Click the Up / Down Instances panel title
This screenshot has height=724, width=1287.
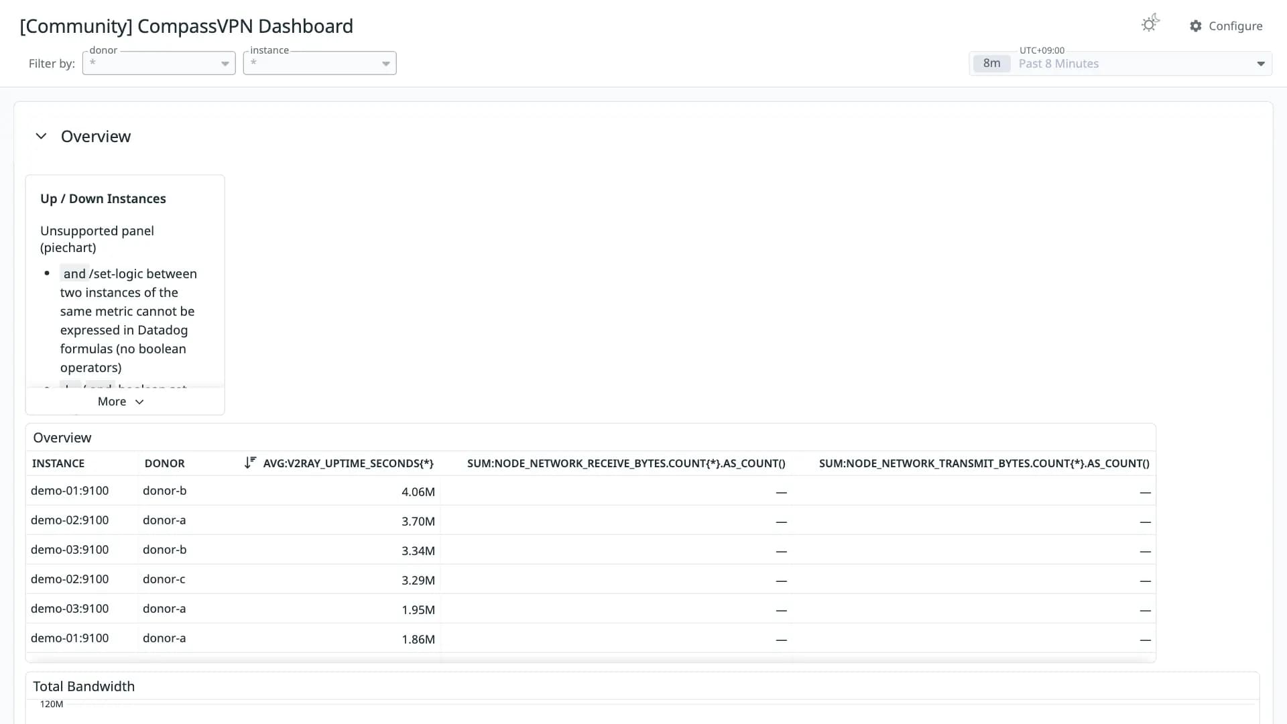[x=103, y=198]
